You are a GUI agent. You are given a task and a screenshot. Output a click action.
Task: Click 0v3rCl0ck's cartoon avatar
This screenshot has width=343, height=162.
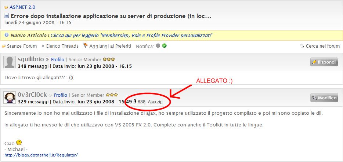[x=10, y=97]
